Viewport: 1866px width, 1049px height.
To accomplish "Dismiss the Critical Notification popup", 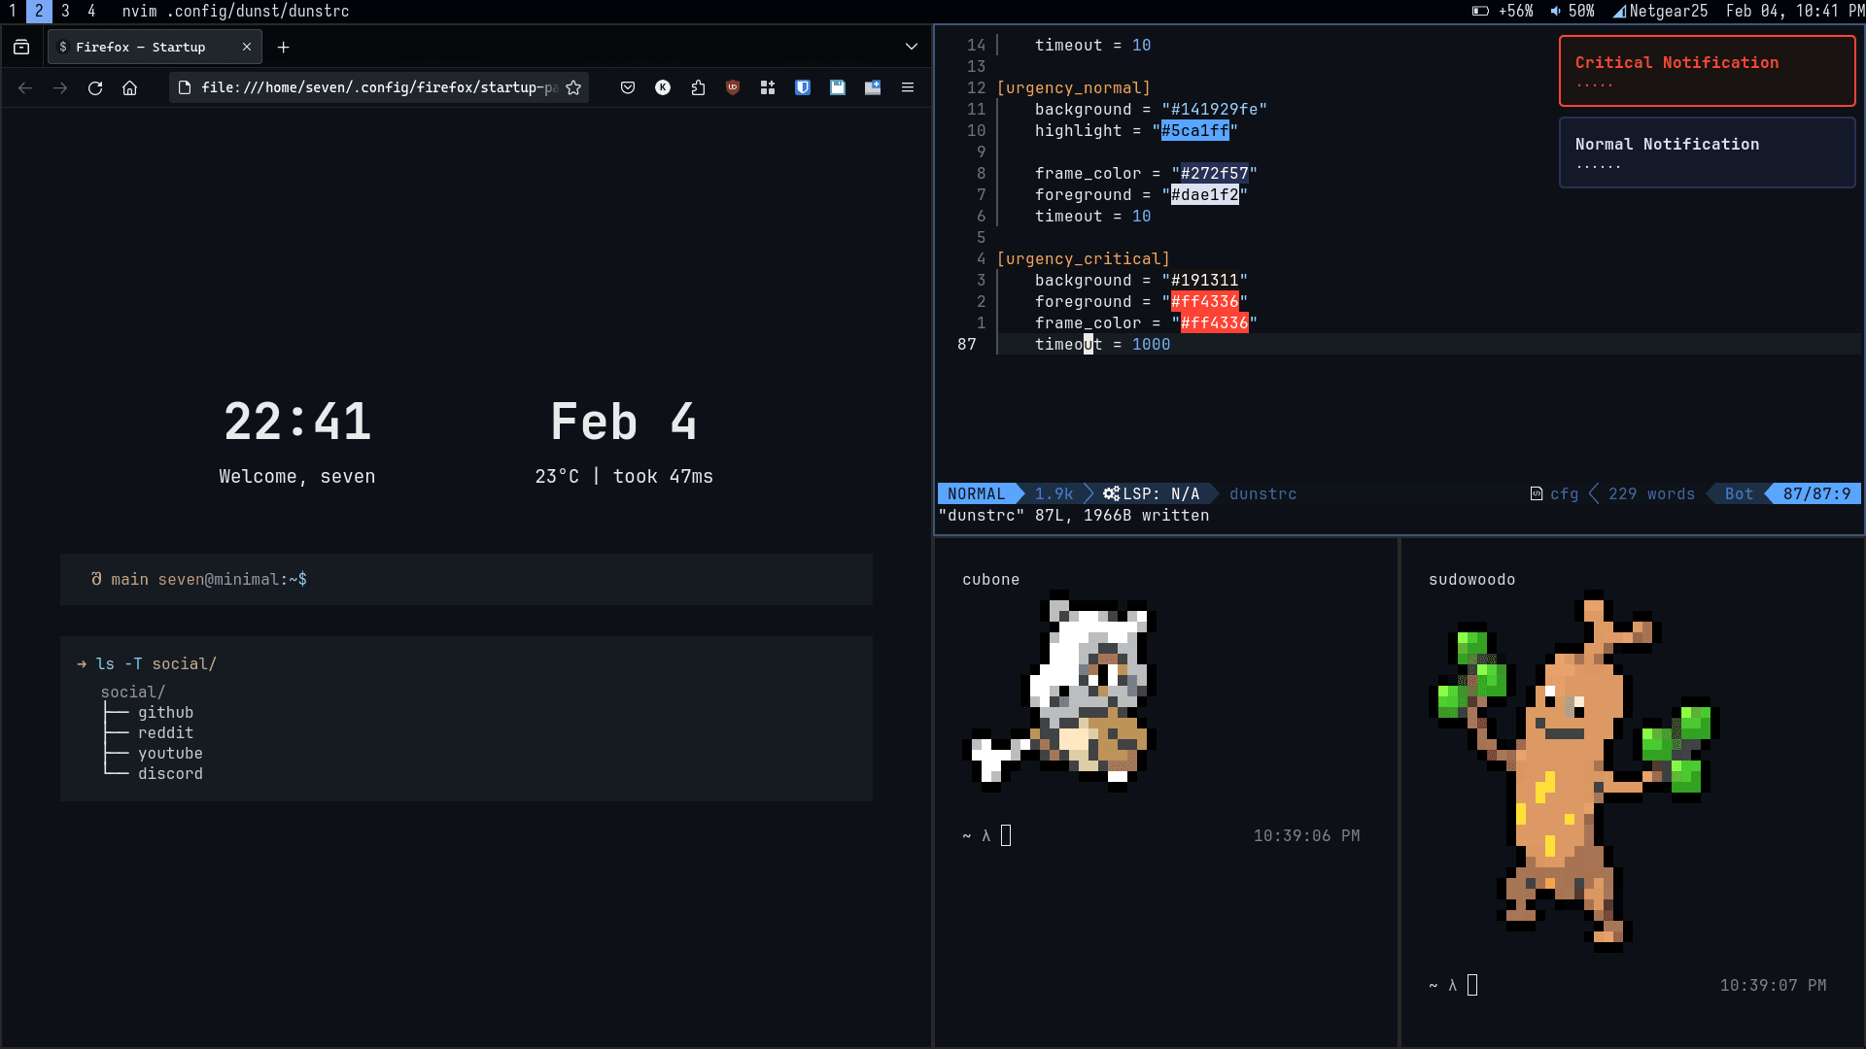I will click(1708, 71).
